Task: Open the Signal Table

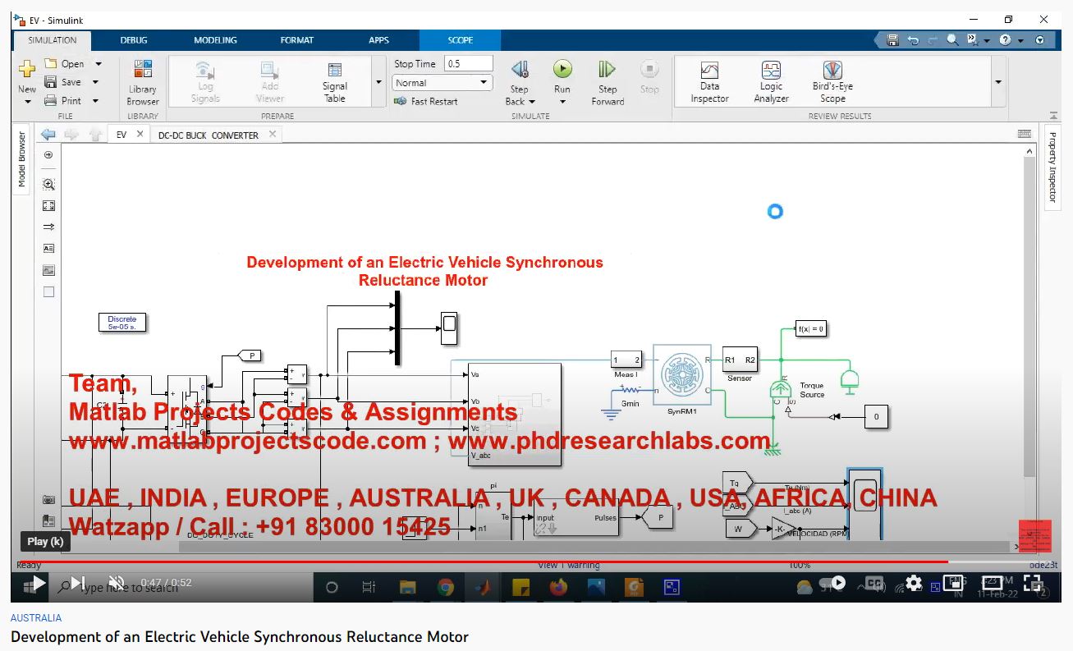Action: 335,82
